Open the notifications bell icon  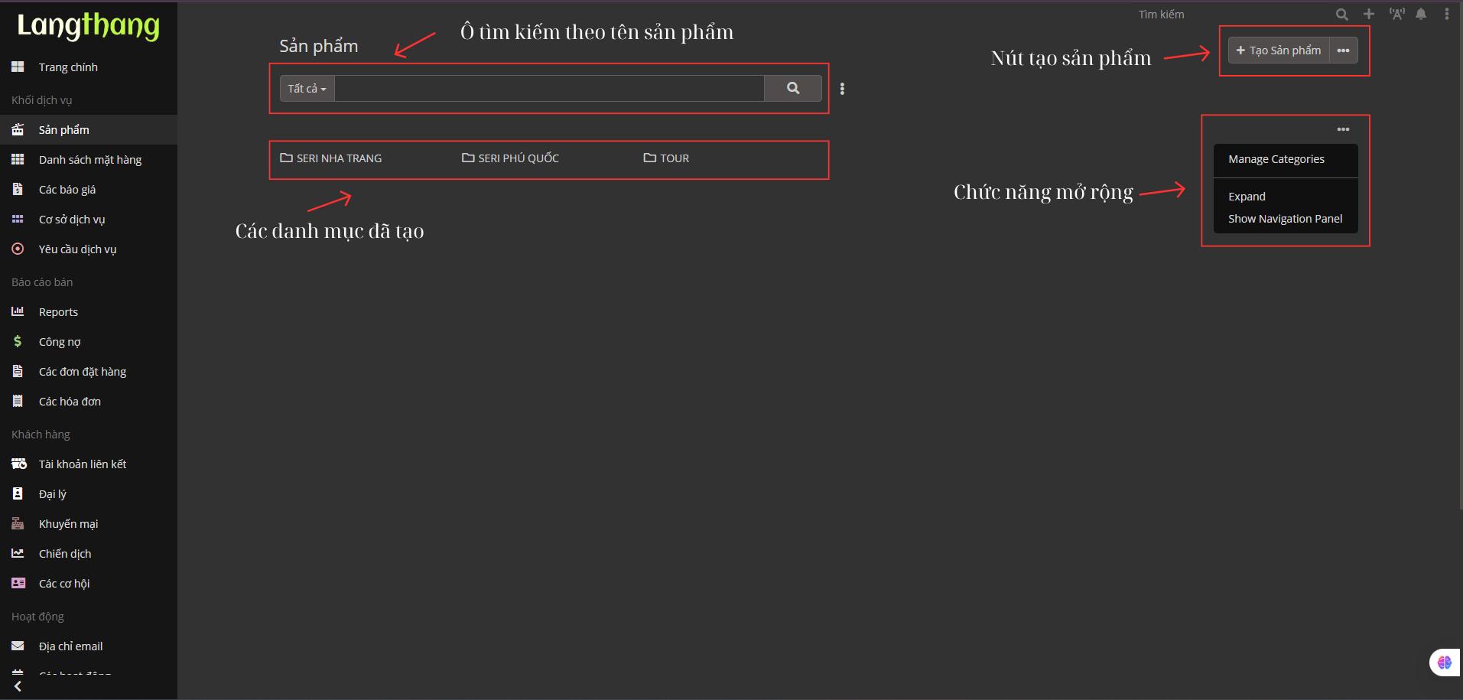(x=1421, y=15)
